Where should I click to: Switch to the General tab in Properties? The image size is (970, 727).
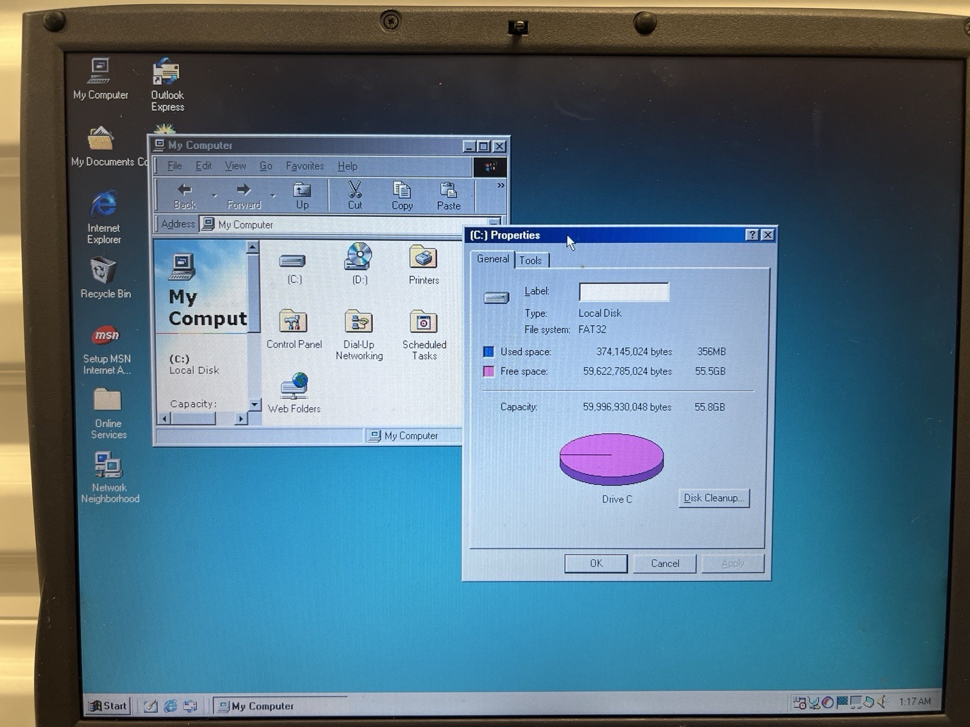point(492,259)
